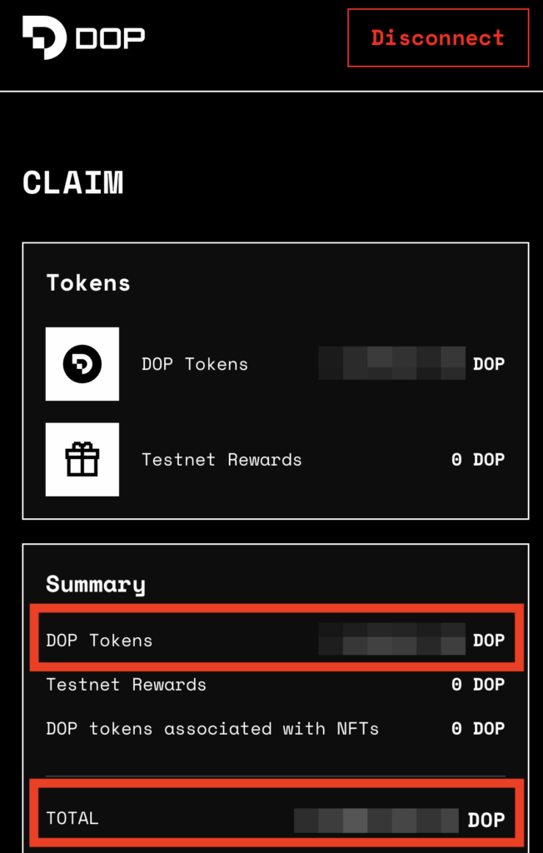Viewport: 543px width, 853px height.
Task: Click the blurred DOP Tokens amount in Summary
Action: tap(391, 639)
